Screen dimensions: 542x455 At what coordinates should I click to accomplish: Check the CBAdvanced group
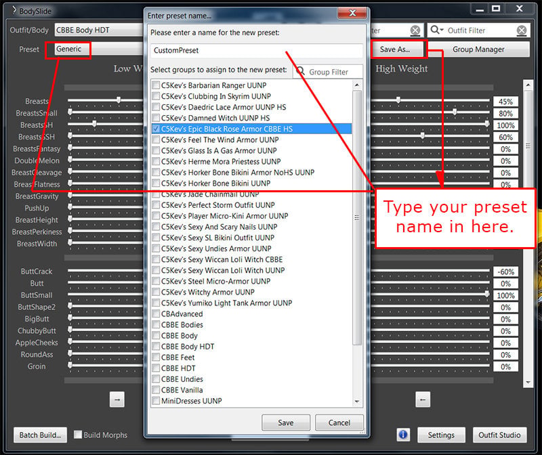click(156, 313)
